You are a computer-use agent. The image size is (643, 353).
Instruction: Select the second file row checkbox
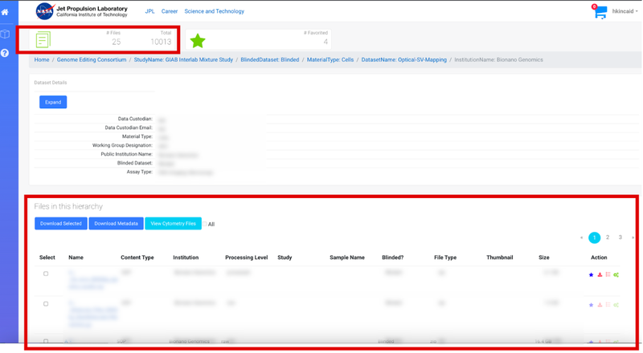pos(46,304)
